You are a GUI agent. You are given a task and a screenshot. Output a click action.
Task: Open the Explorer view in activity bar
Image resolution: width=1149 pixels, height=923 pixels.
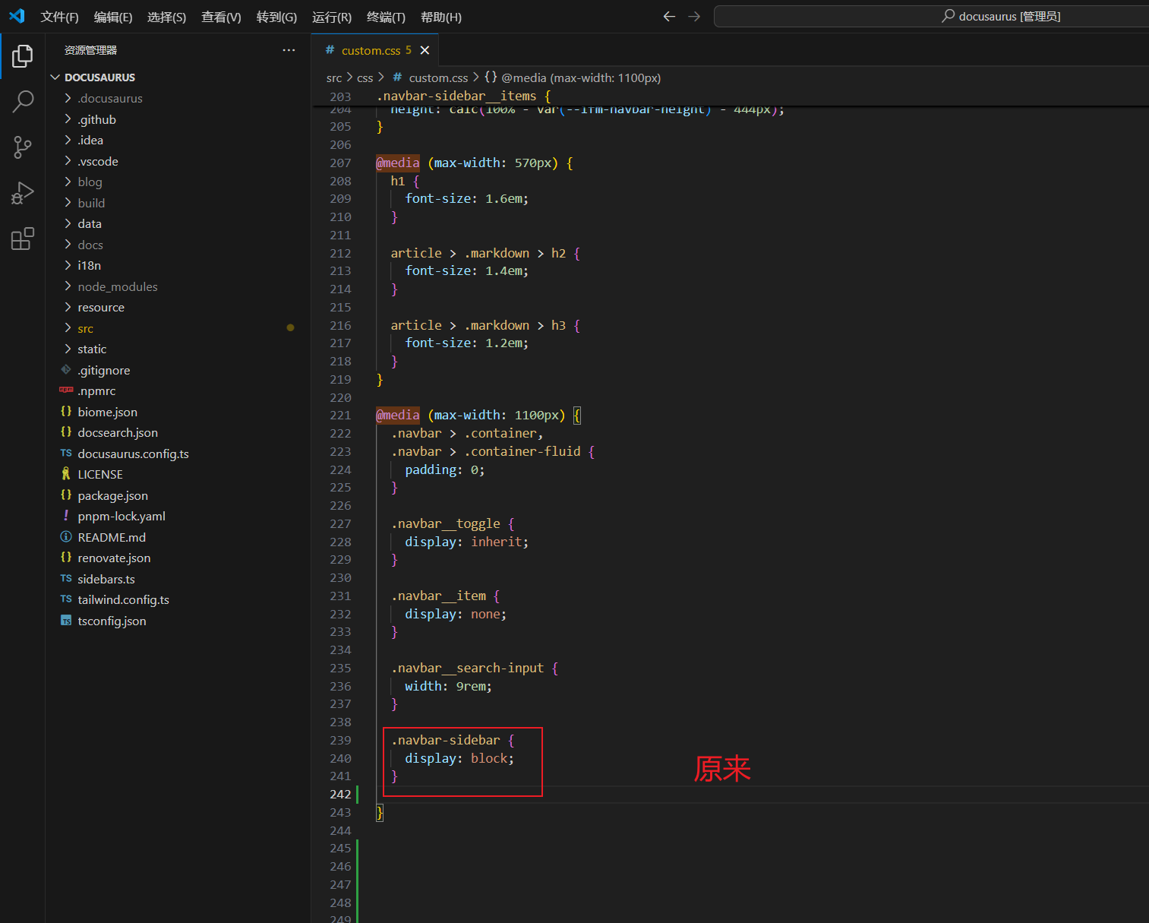pos(23,55)
